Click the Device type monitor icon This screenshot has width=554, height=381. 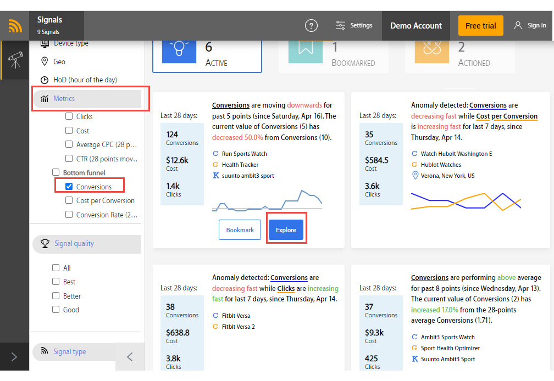pos(45,43)
